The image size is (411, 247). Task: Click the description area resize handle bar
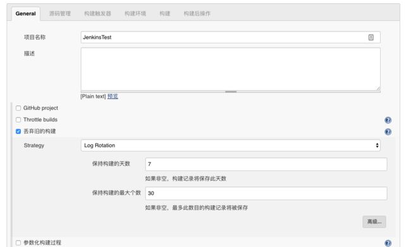(231, 92)
